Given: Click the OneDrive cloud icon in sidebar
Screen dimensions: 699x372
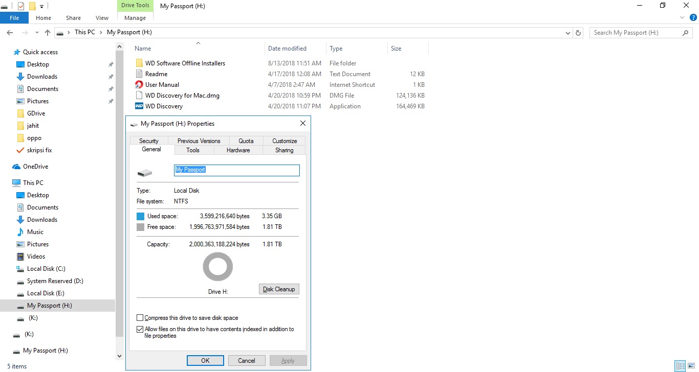Looking at the screenshot, I should [17, 167].
